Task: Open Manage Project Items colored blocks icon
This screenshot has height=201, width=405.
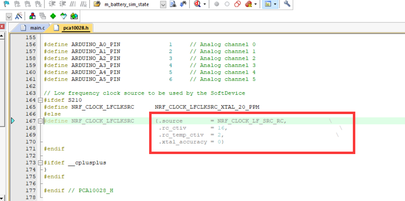Action: tap(32, 16)
